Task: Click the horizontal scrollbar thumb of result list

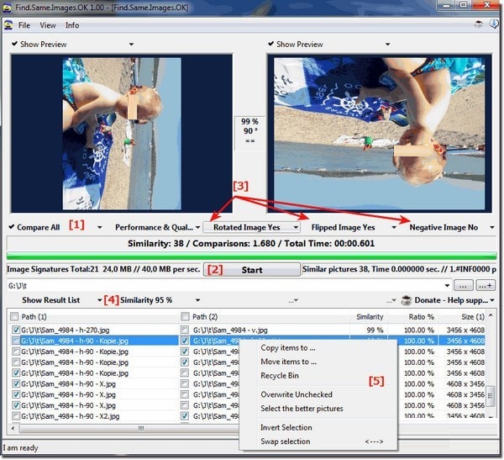Action: [x=141, y=428]
